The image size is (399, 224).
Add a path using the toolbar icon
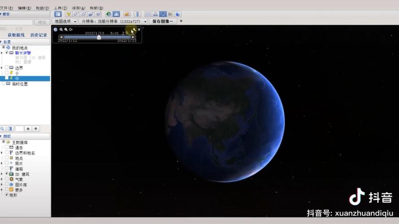83,14
